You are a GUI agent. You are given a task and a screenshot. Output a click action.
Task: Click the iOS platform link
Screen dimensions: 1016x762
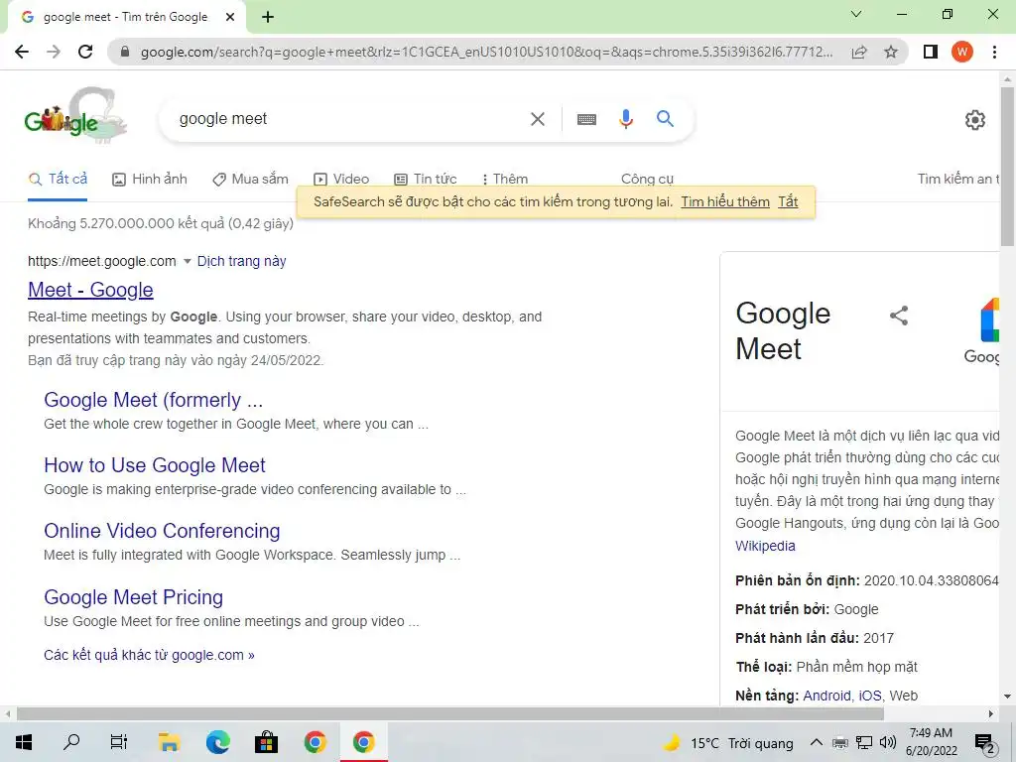(x=869, y=696)
